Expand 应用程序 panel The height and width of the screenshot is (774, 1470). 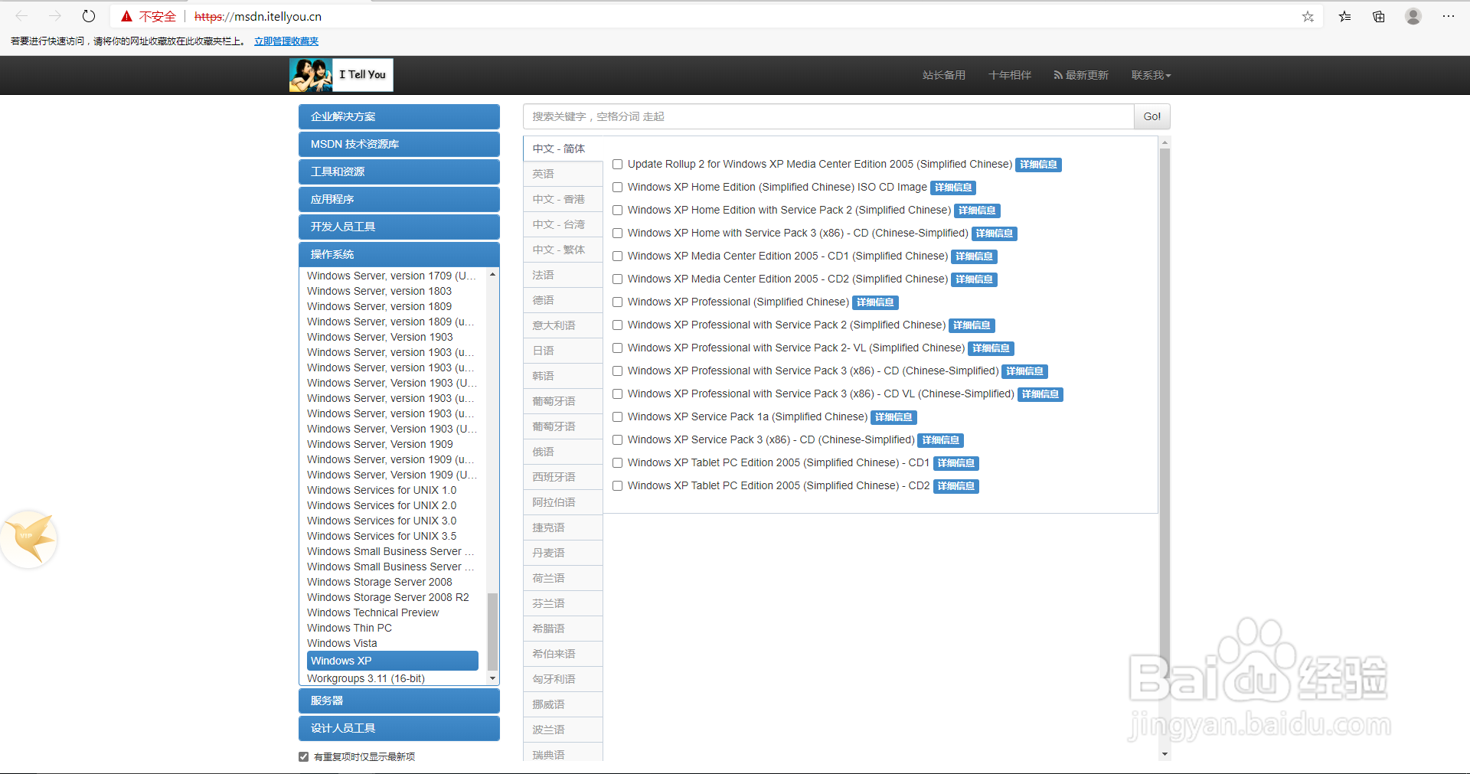click(399, 199)
